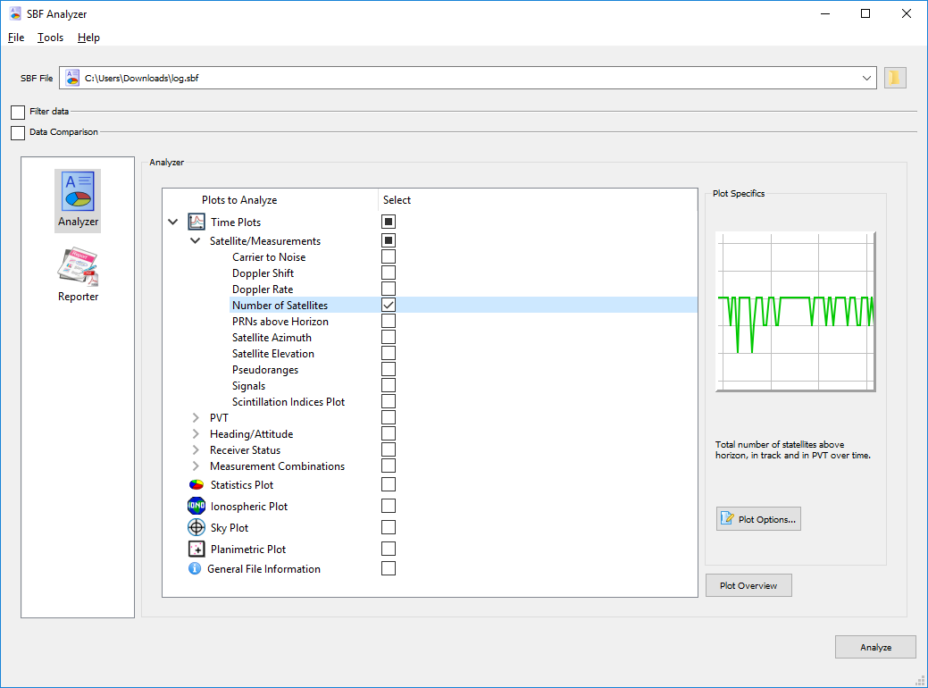Tick the PVT checkbox
928x688 pixels.
[389, 417]
